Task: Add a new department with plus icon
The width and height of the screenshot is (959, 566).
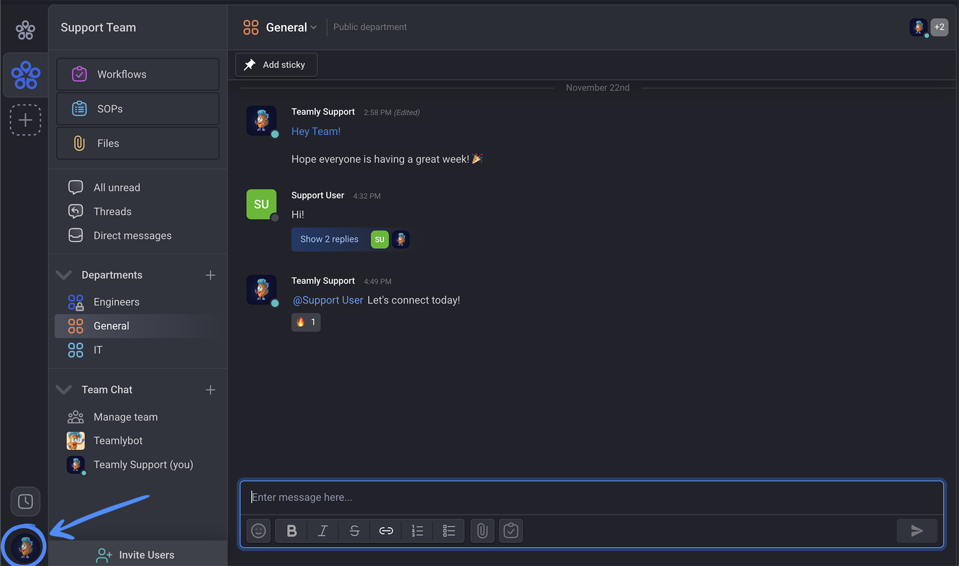Action: 210,275
